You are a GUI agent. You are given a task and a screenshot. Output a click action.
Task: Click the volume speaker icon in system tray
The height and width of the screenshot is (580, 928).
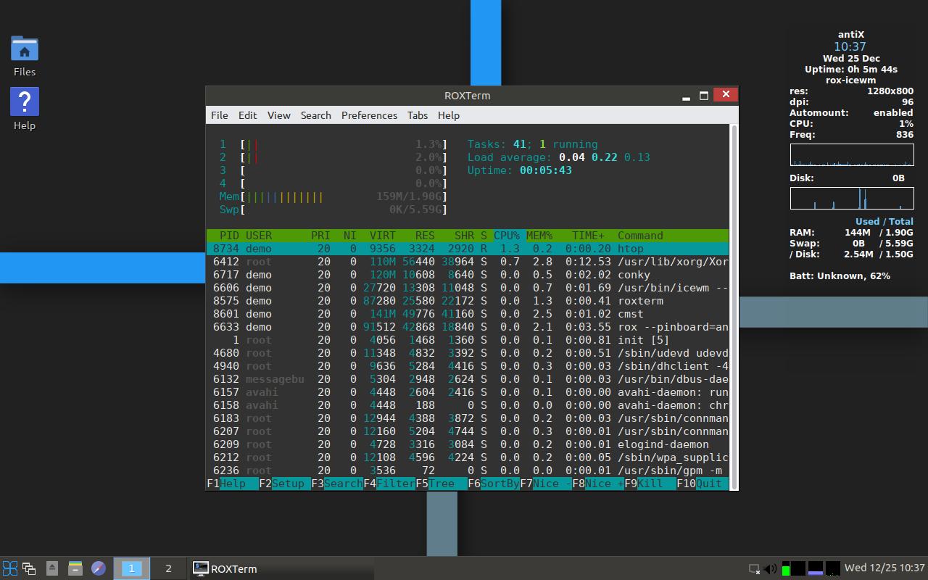click(x=770, y=568)
